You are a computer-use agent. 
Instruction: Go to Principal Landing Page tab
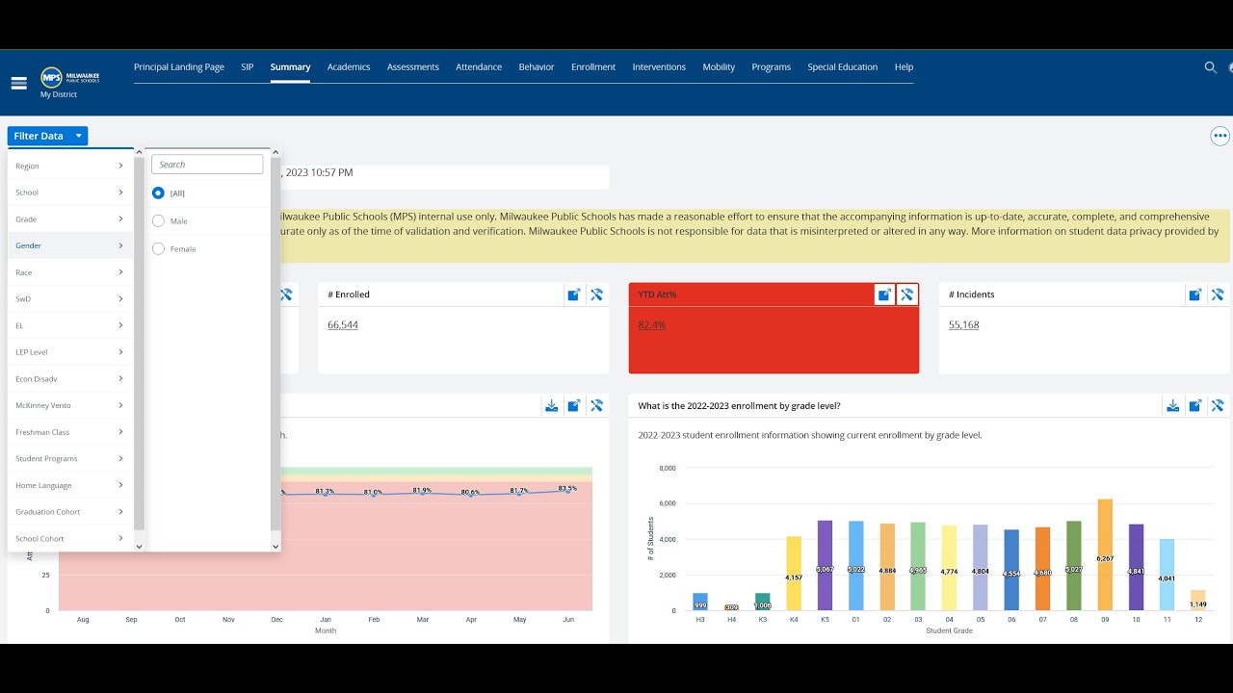pos(179,67)
